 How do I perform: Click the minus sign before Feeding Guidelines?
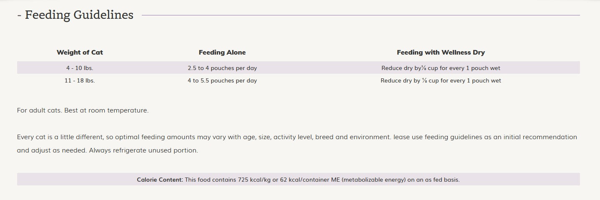tap(19, 15)
